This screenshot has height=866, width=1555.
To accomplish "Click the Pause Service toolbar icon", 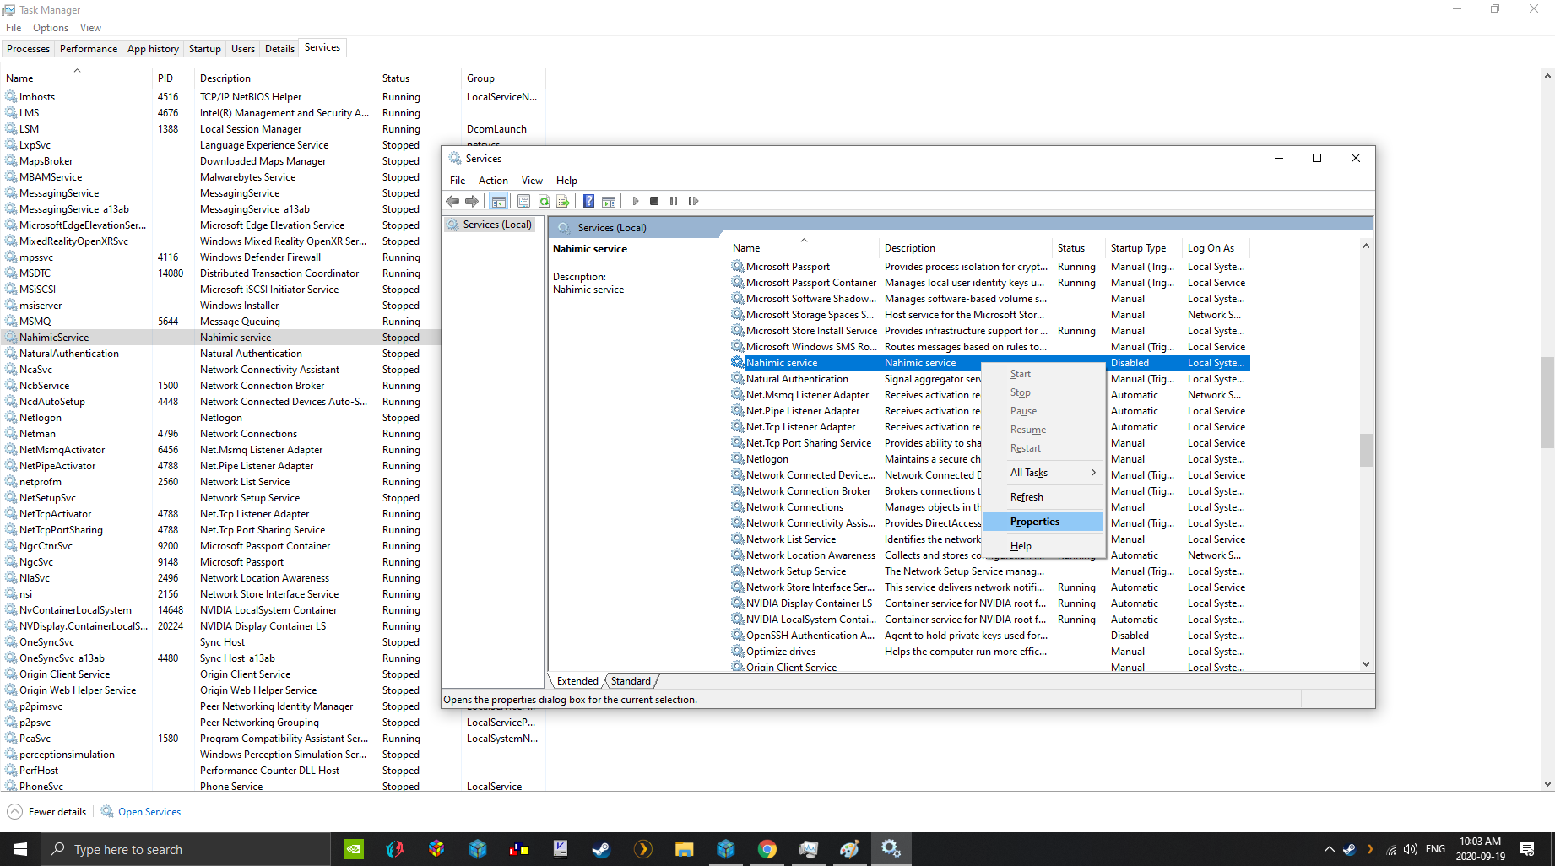I will (x=674, y=201).
